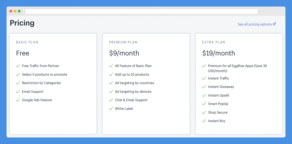292x144 pixels.
Task: Click the Free price on Basic Plan
Action: point(23,53)
